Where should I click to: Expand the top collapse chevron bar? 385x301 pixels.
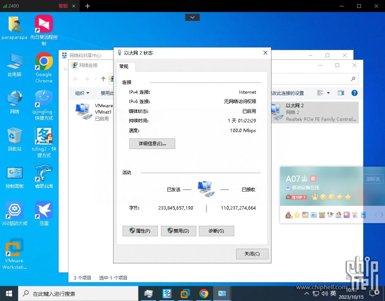click(192, 17)
